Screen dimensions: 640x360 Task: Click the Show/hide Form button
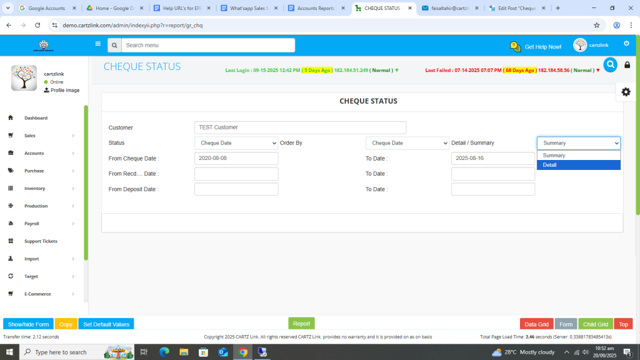(28, 324)
